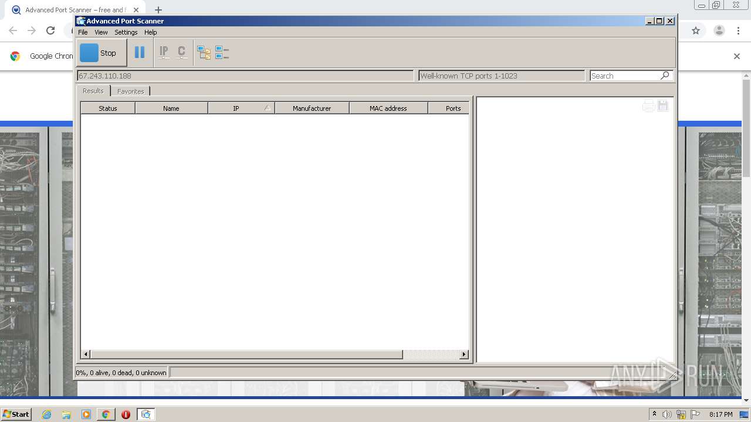Click the taskbar clock 8:17 PM

(720, 414)
